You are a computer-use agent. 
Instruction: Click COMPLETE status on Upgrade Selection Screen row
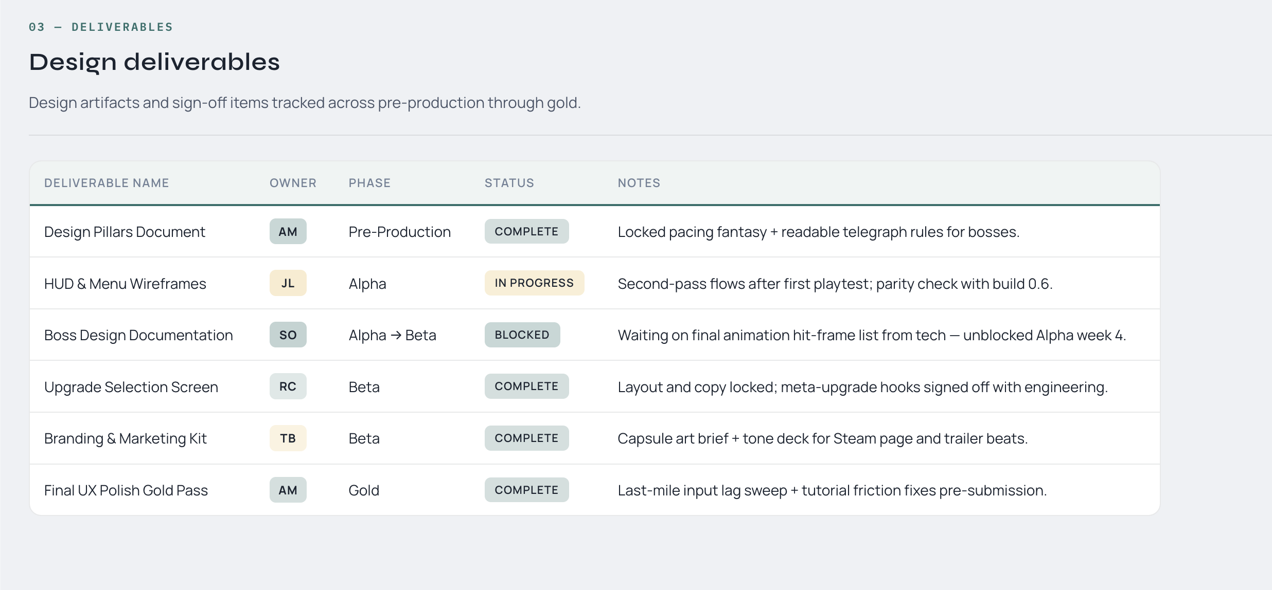click(x=526, y=386)
